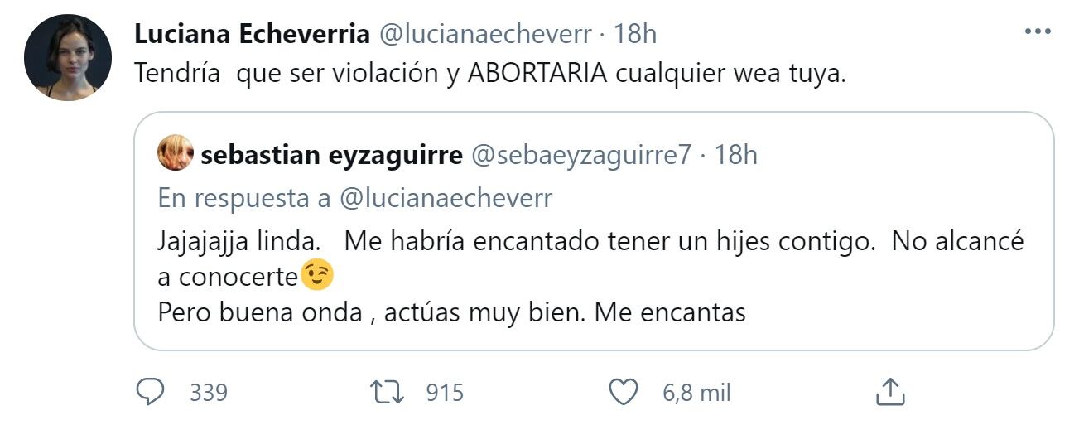Open the @sebaeyzaguirre7 handle
This screenshot has height=425, width=1079.
580,154
